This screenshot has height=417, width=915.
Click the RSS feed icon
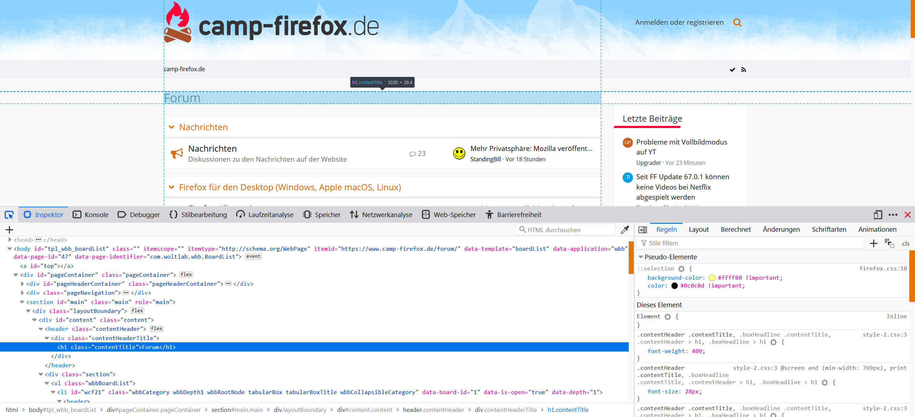tap(743, 70)
